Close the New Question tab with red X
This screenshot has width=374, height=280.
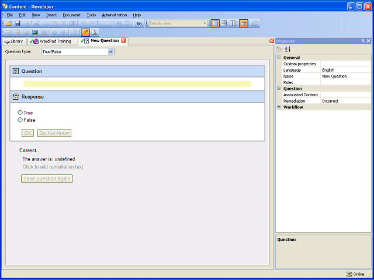(x=123, y=40)
